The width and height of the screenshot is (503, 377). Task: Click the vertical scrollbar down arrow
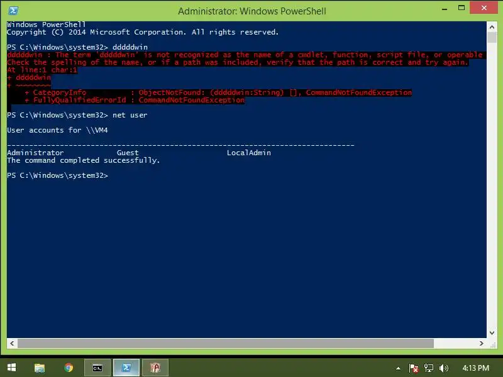coord(492,333)
